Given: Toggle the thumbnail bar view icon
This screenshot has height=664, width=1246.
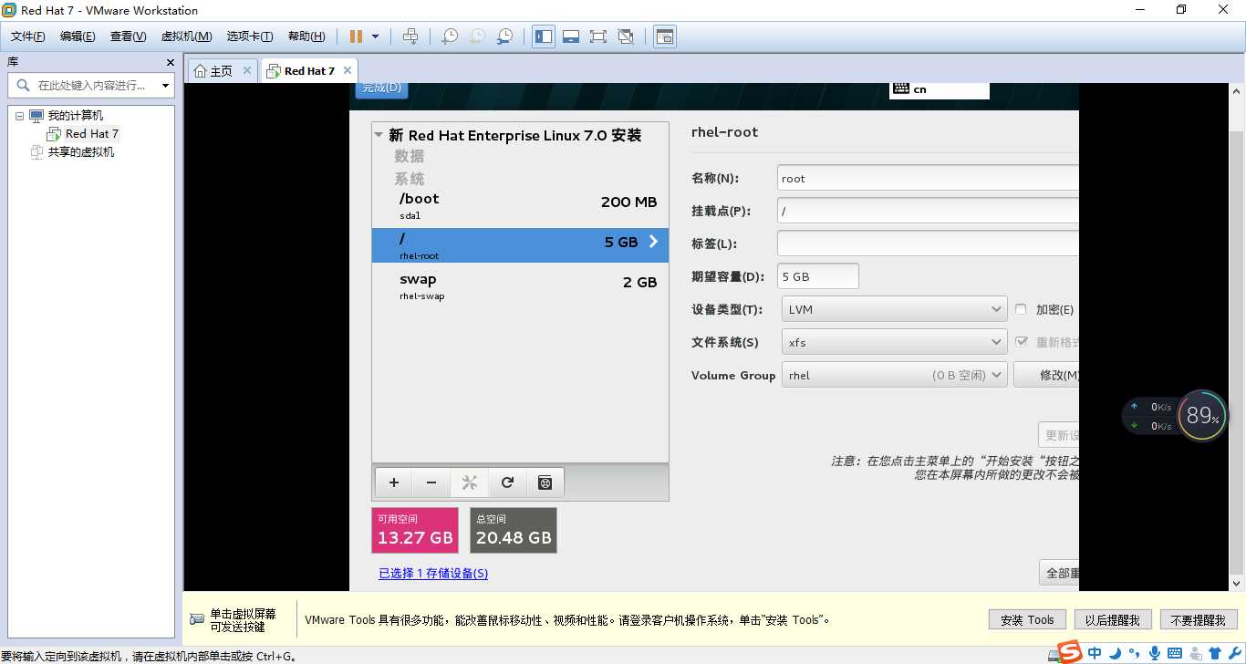Looking at the screenshot, I should tap(571, 36).
